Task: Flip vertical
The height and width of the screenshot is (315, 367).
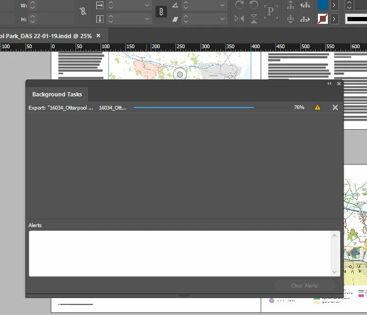Action: pos(254,19)
